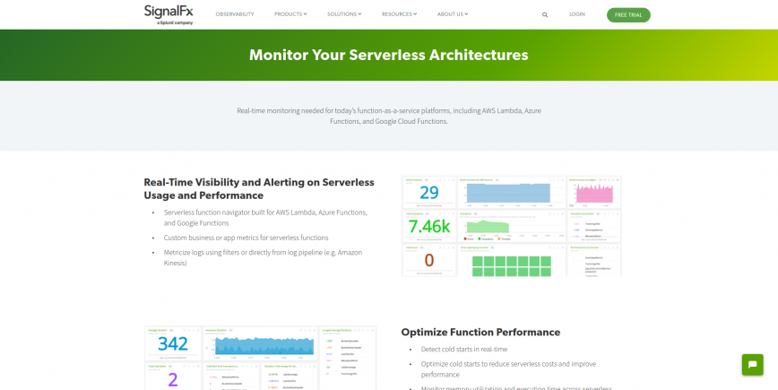
Task: Open the chat widget icon
Action: 752,365
